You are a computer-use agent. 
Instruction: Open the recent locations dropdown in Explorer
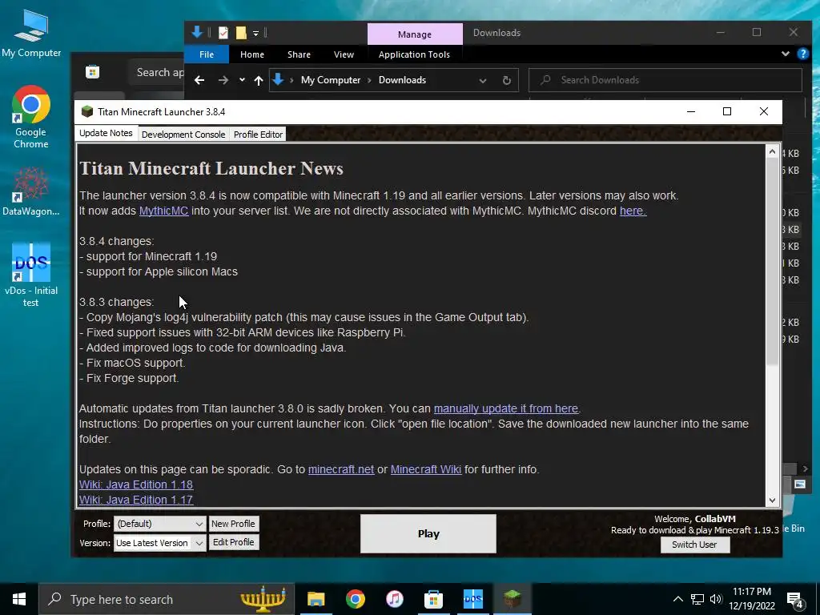click(242, 80)
